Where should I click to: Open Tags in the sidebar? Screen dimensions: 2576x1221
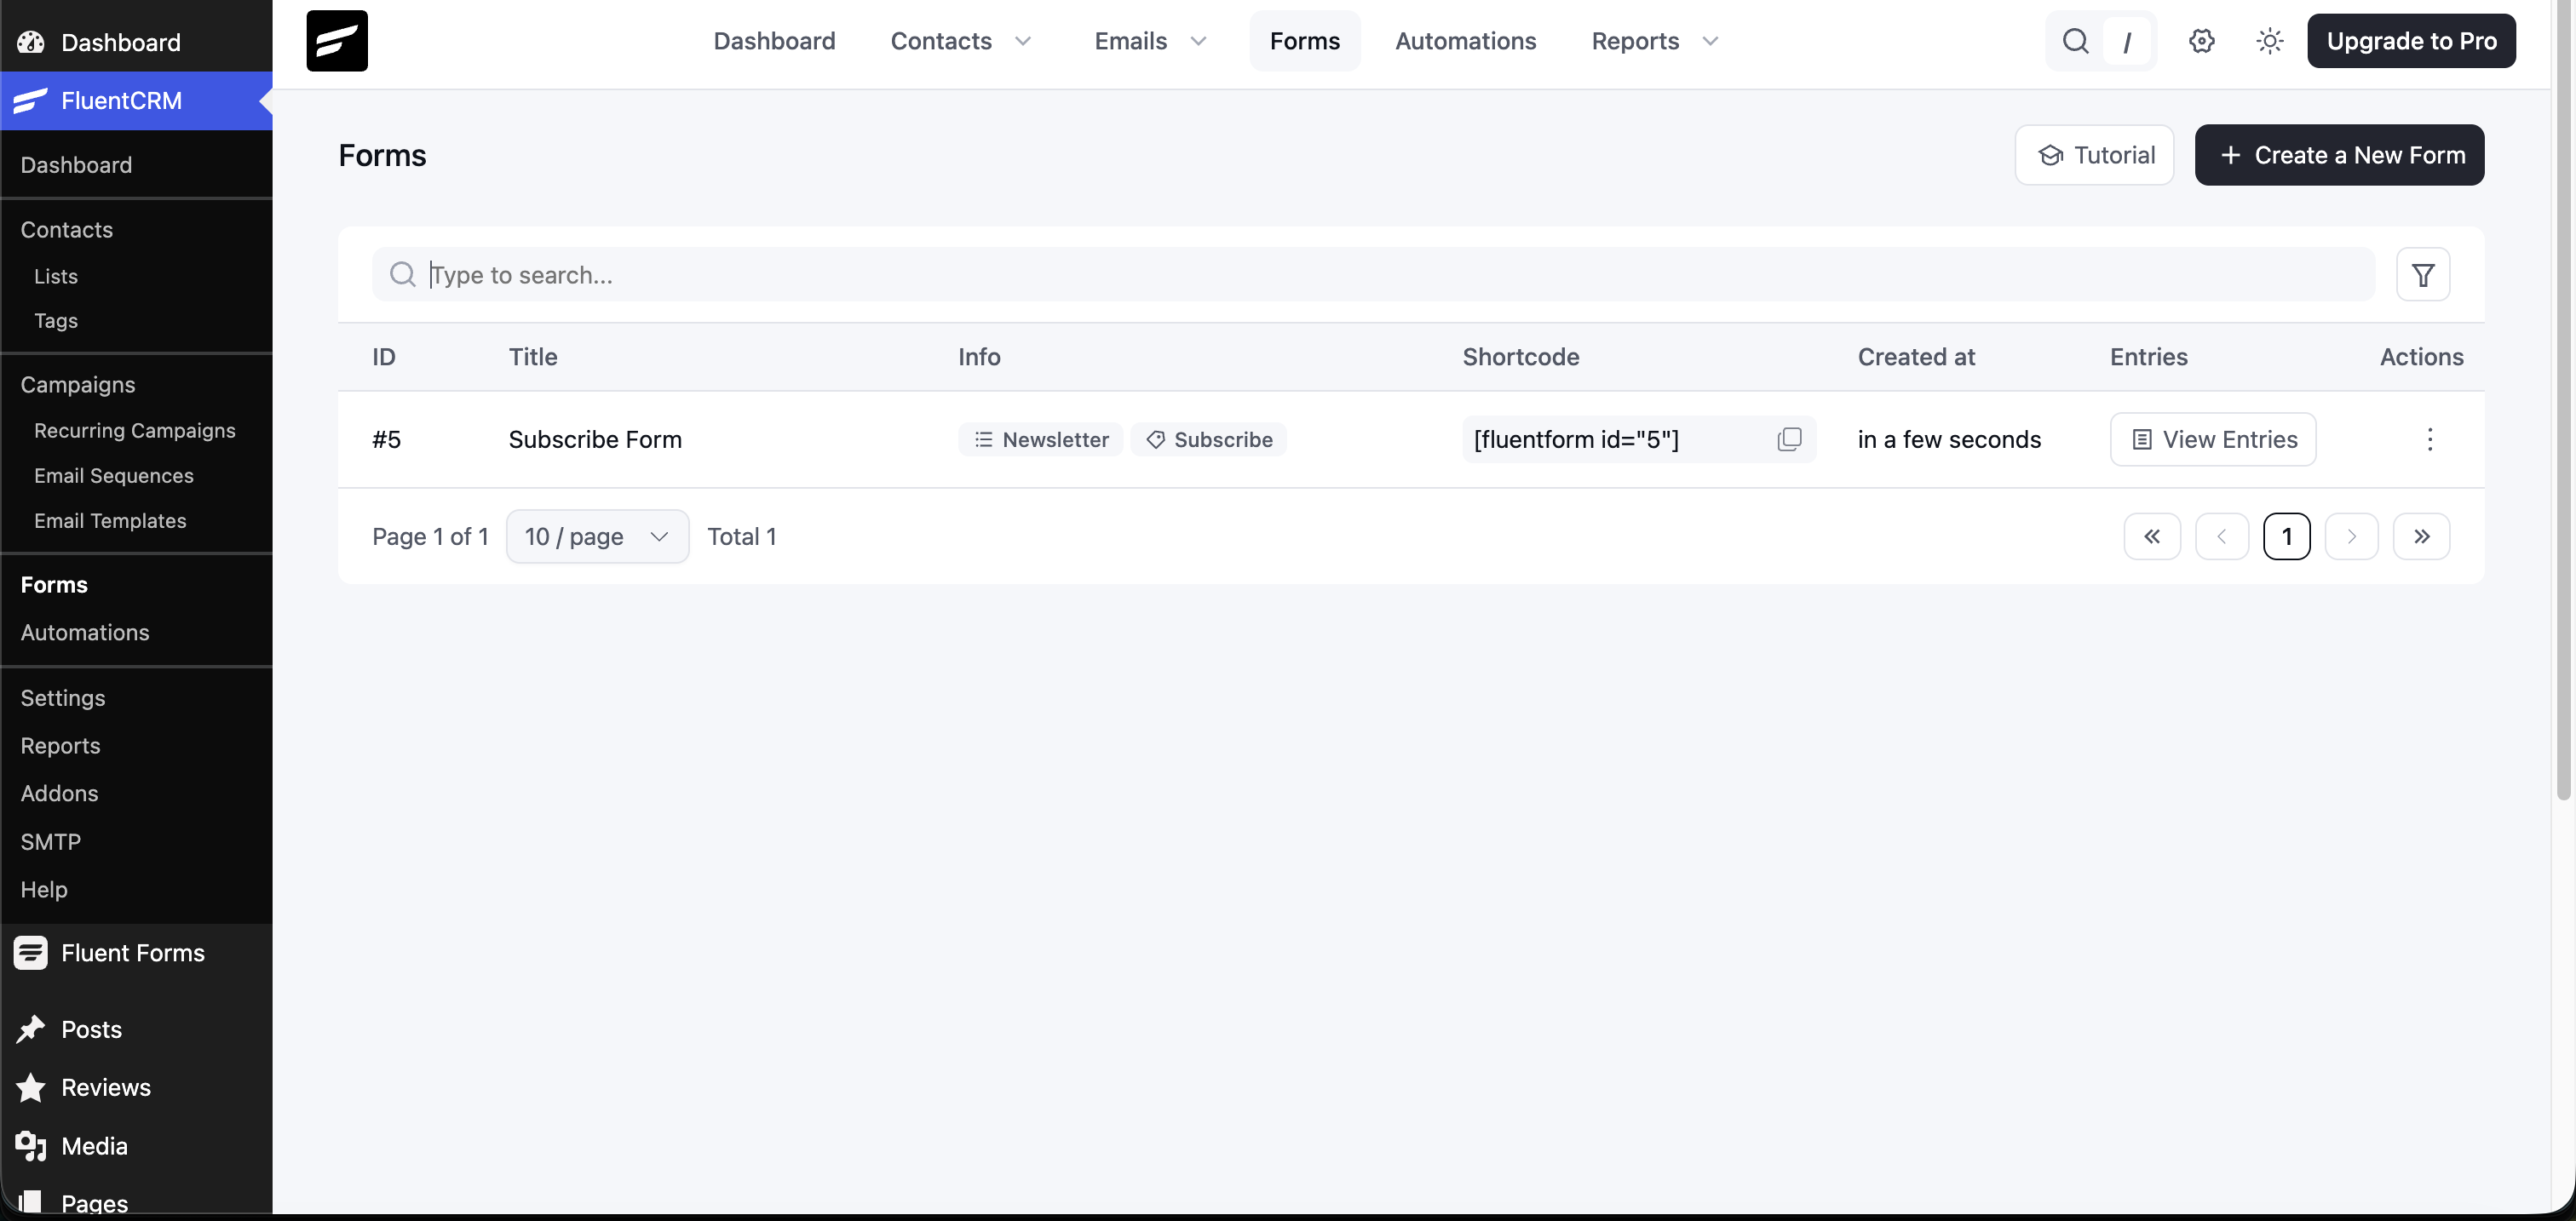56,321
